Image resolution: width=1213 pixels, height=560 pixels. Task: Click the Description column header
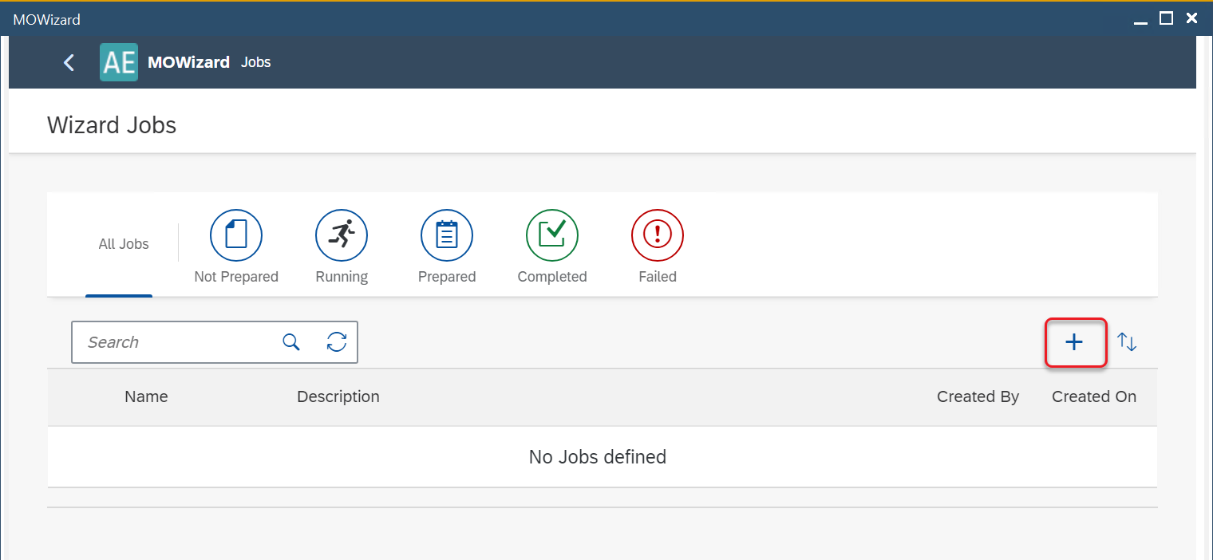338,396
